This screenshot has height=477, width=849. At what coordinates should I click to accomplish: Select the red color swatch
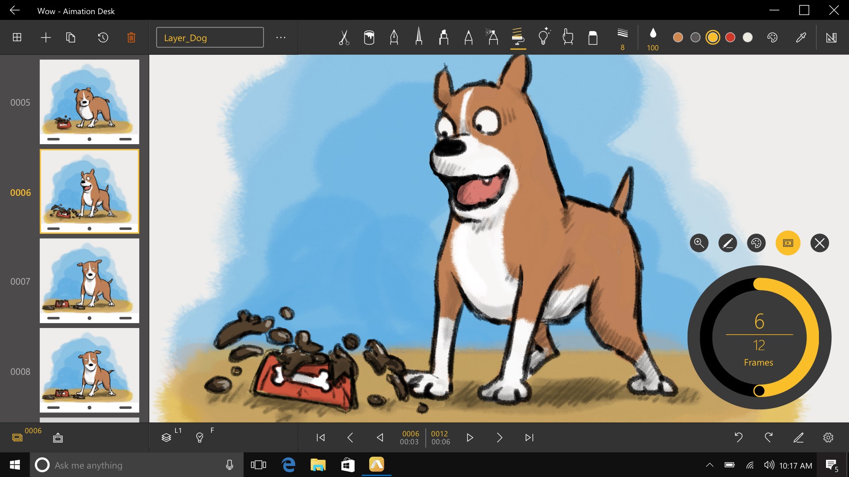(730, 38)
